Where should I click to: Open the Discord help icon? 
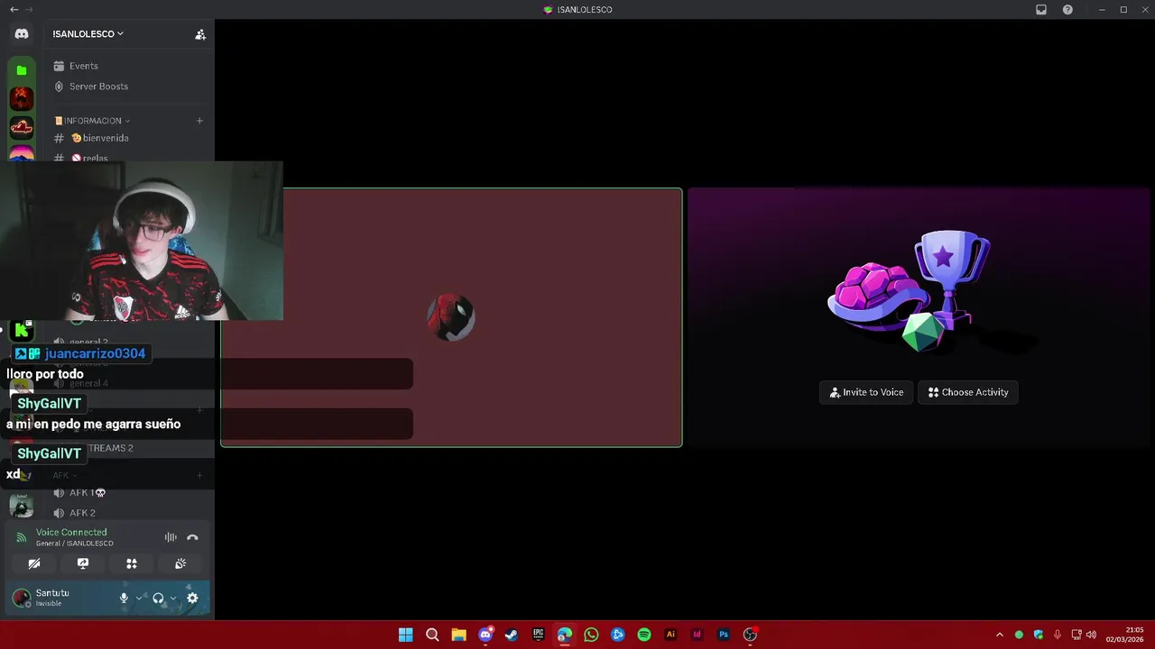1067,10
